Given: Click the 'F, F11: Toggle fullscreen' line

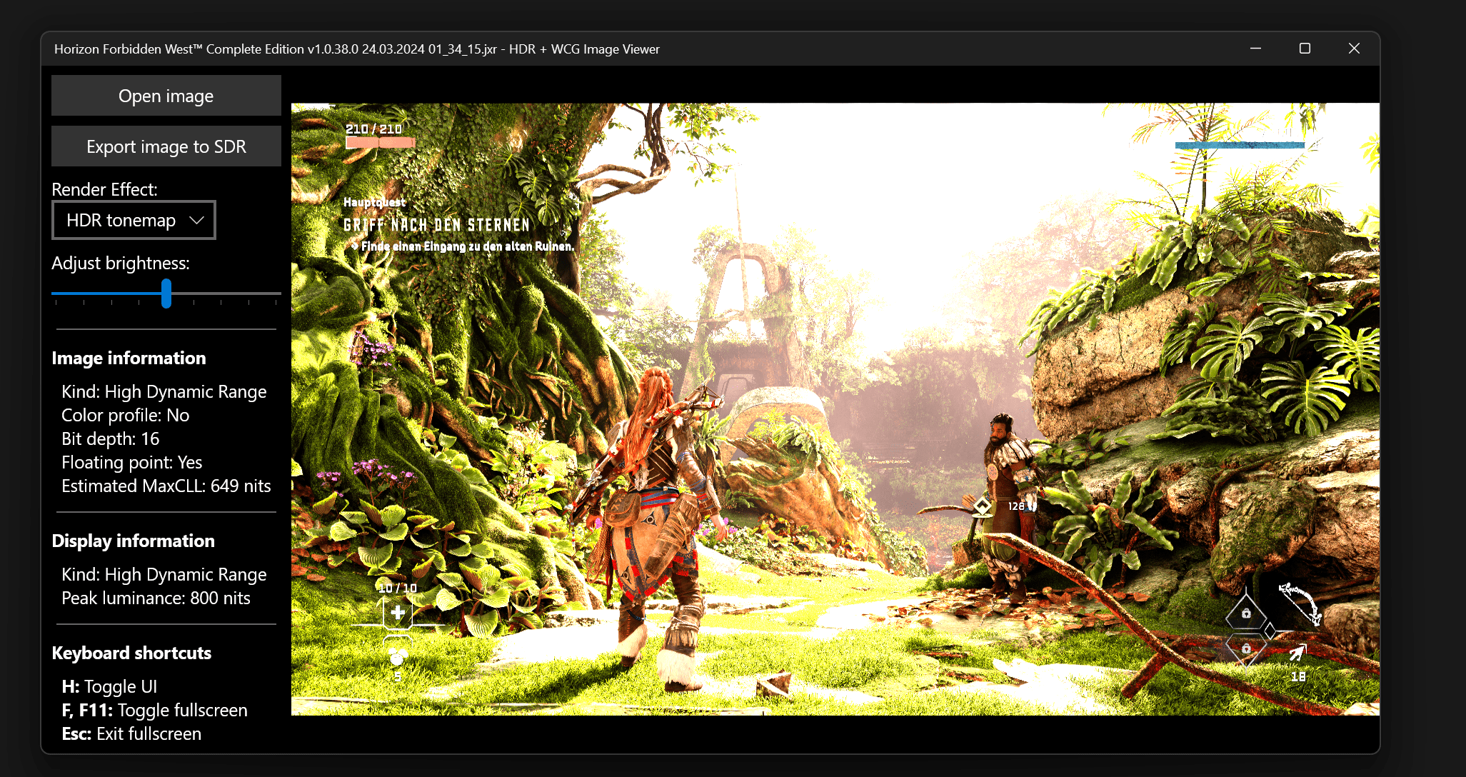Looking at the screenshot, I should (x=154, y=711).
